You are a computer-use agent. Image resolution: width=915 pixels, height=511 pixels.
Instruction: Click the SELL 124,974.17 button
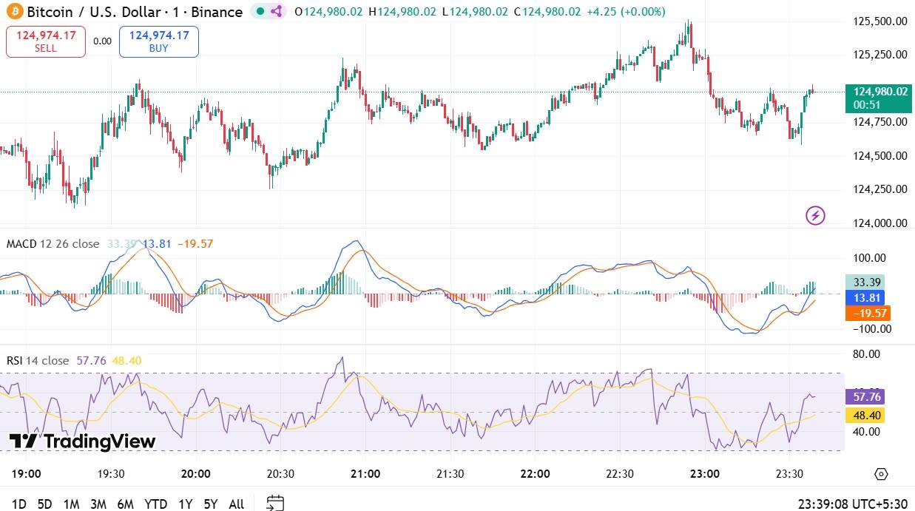pyautogui.click(x=45, y=41)
